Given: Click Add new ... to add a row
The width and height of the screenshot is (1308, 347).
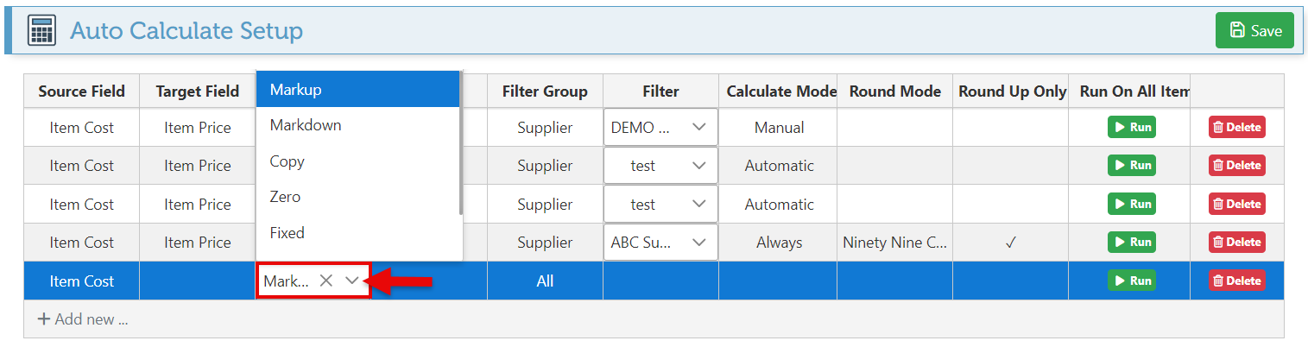Looking at the screenshot, I should click(83, 319).
